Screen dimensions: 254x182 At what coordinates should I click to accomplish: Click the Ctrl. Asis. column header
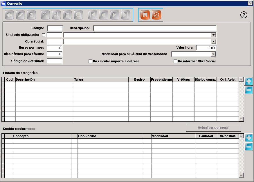point(228,79)
